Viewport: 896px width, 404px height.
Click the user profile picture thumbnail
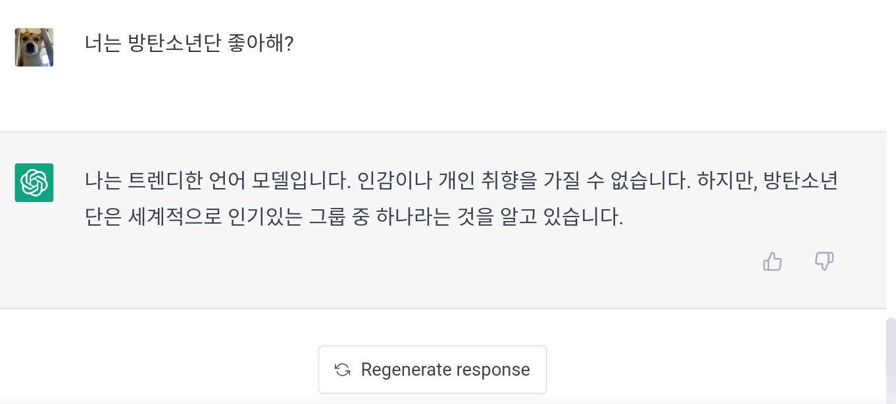[34, 47]
